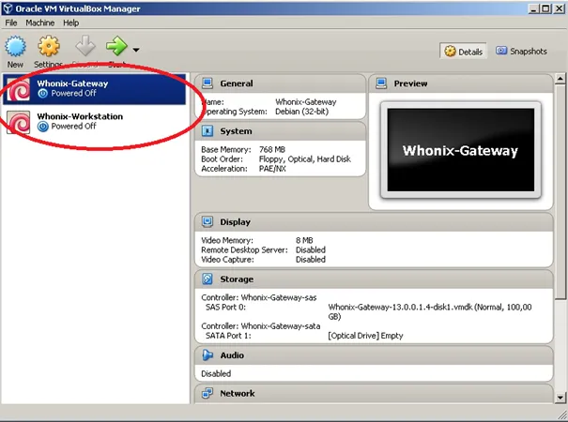The width and height of the screenshot is (568, 422).
Task: Click the Floppy, Optical, Hard Disk boot order
Action: point(305,159)
